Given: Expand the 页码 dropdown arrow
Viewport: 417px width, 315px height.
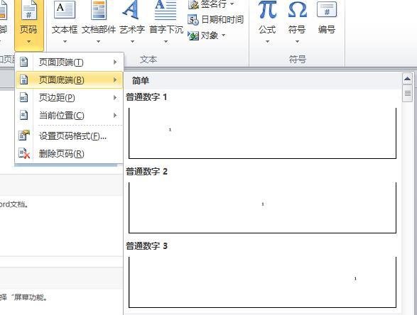Looking at the screenshot, I should [28, 42].
